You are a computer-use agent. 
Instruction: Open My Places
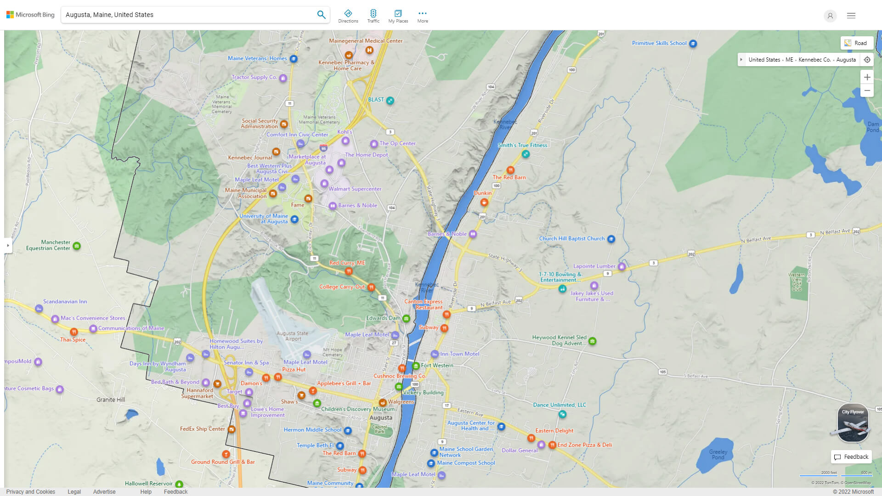tap(398, 16)
